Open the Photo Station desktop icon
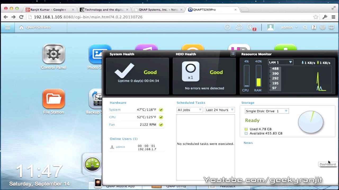339x190 pixels. 95,54
